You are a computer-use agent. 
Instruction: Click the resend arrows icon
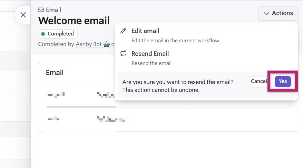[x=123, y=53]
